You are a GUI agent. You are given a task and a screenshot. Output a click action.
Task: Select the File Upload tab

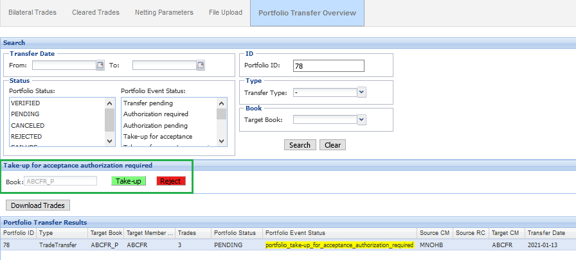pos(226,12)
